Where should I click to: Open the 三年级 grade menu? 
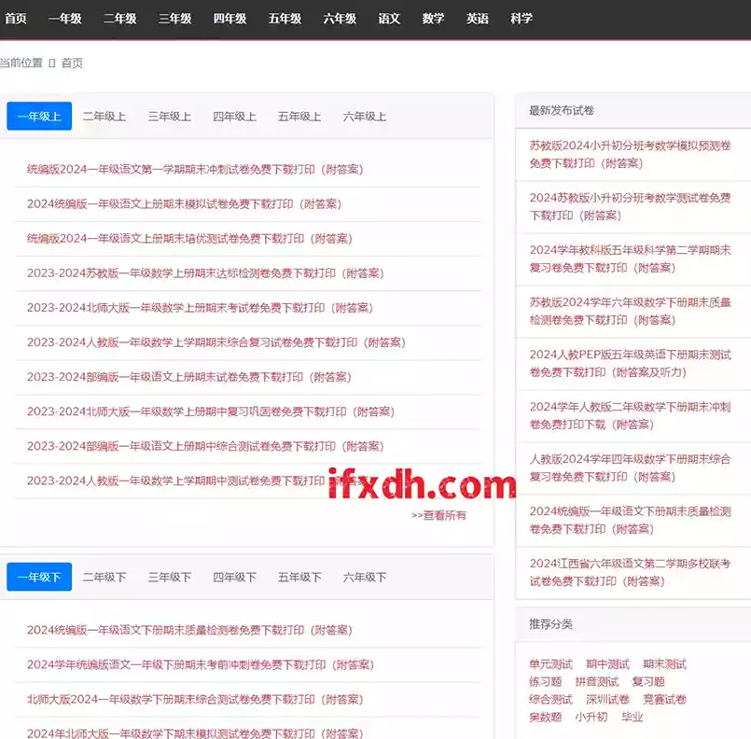tap(174, 19)
